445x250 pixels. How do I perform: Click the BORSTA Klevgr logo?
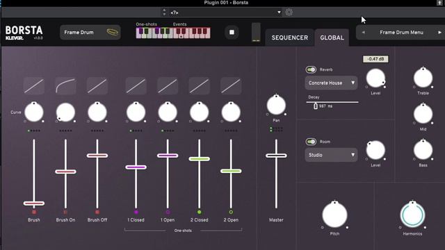pyautogui.click(x=24, y=33)
